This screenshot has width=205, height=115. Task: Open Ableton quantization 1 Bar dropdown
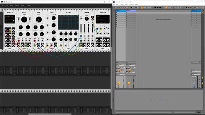coord(136,8)
